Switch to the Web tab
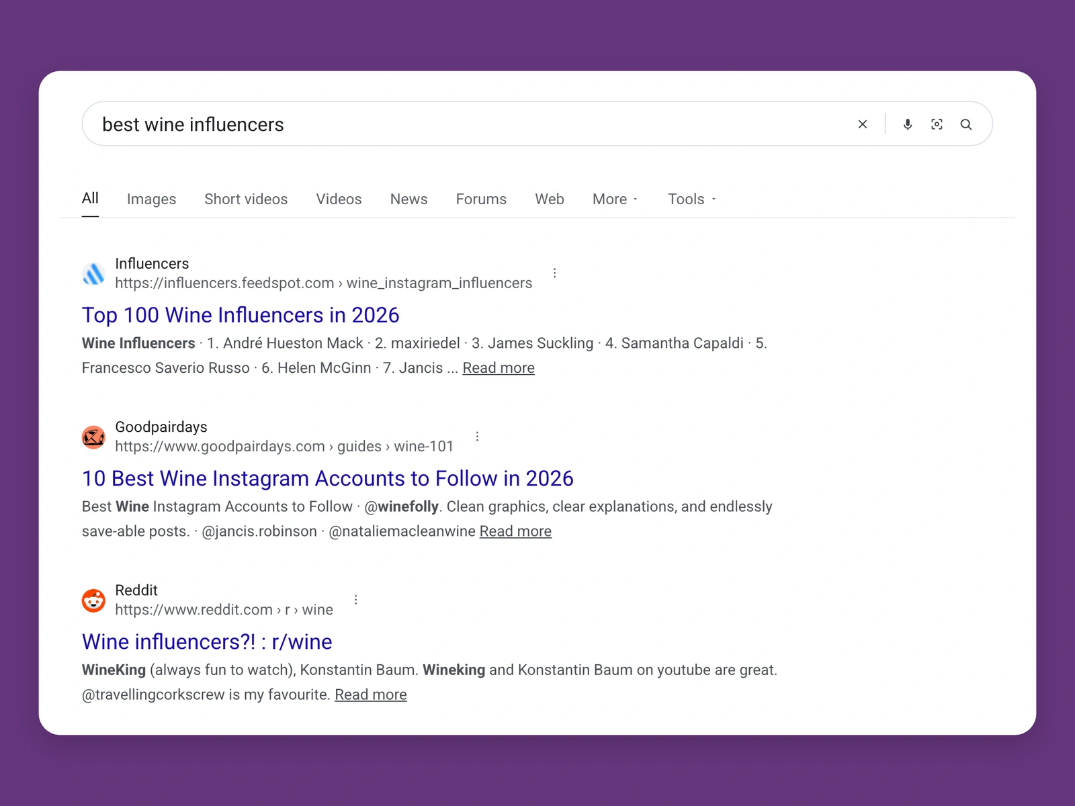Screen dimensions: 1075x806 coord(550,199)
